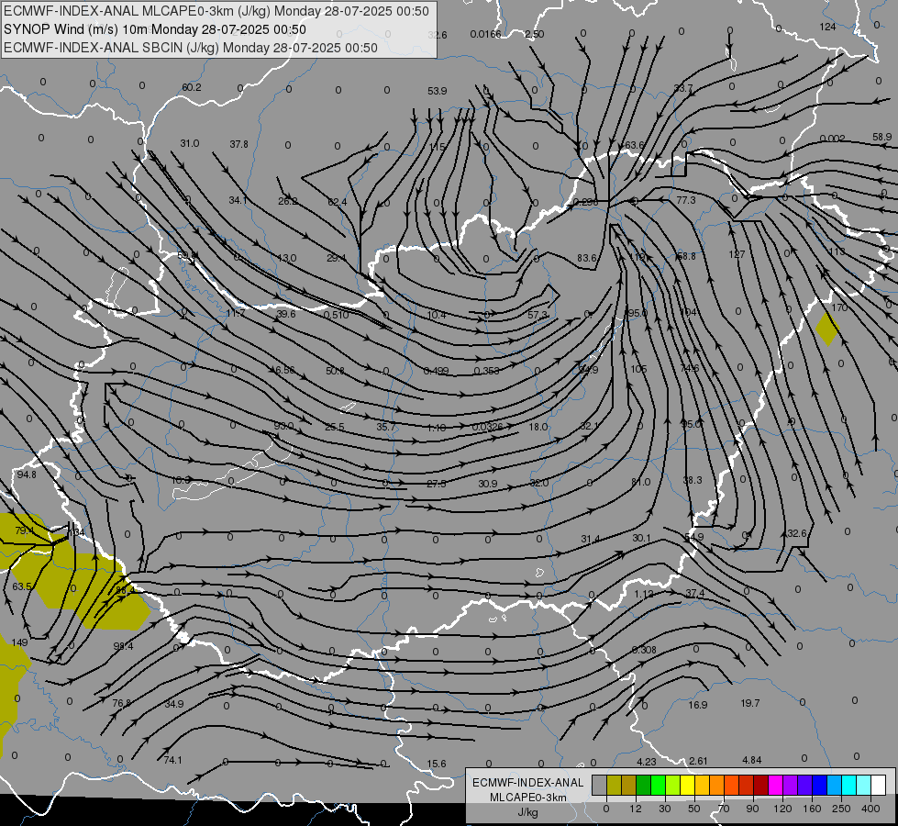
Task: Click the olive swatch in the legend
Action: [x=614, y=785]
